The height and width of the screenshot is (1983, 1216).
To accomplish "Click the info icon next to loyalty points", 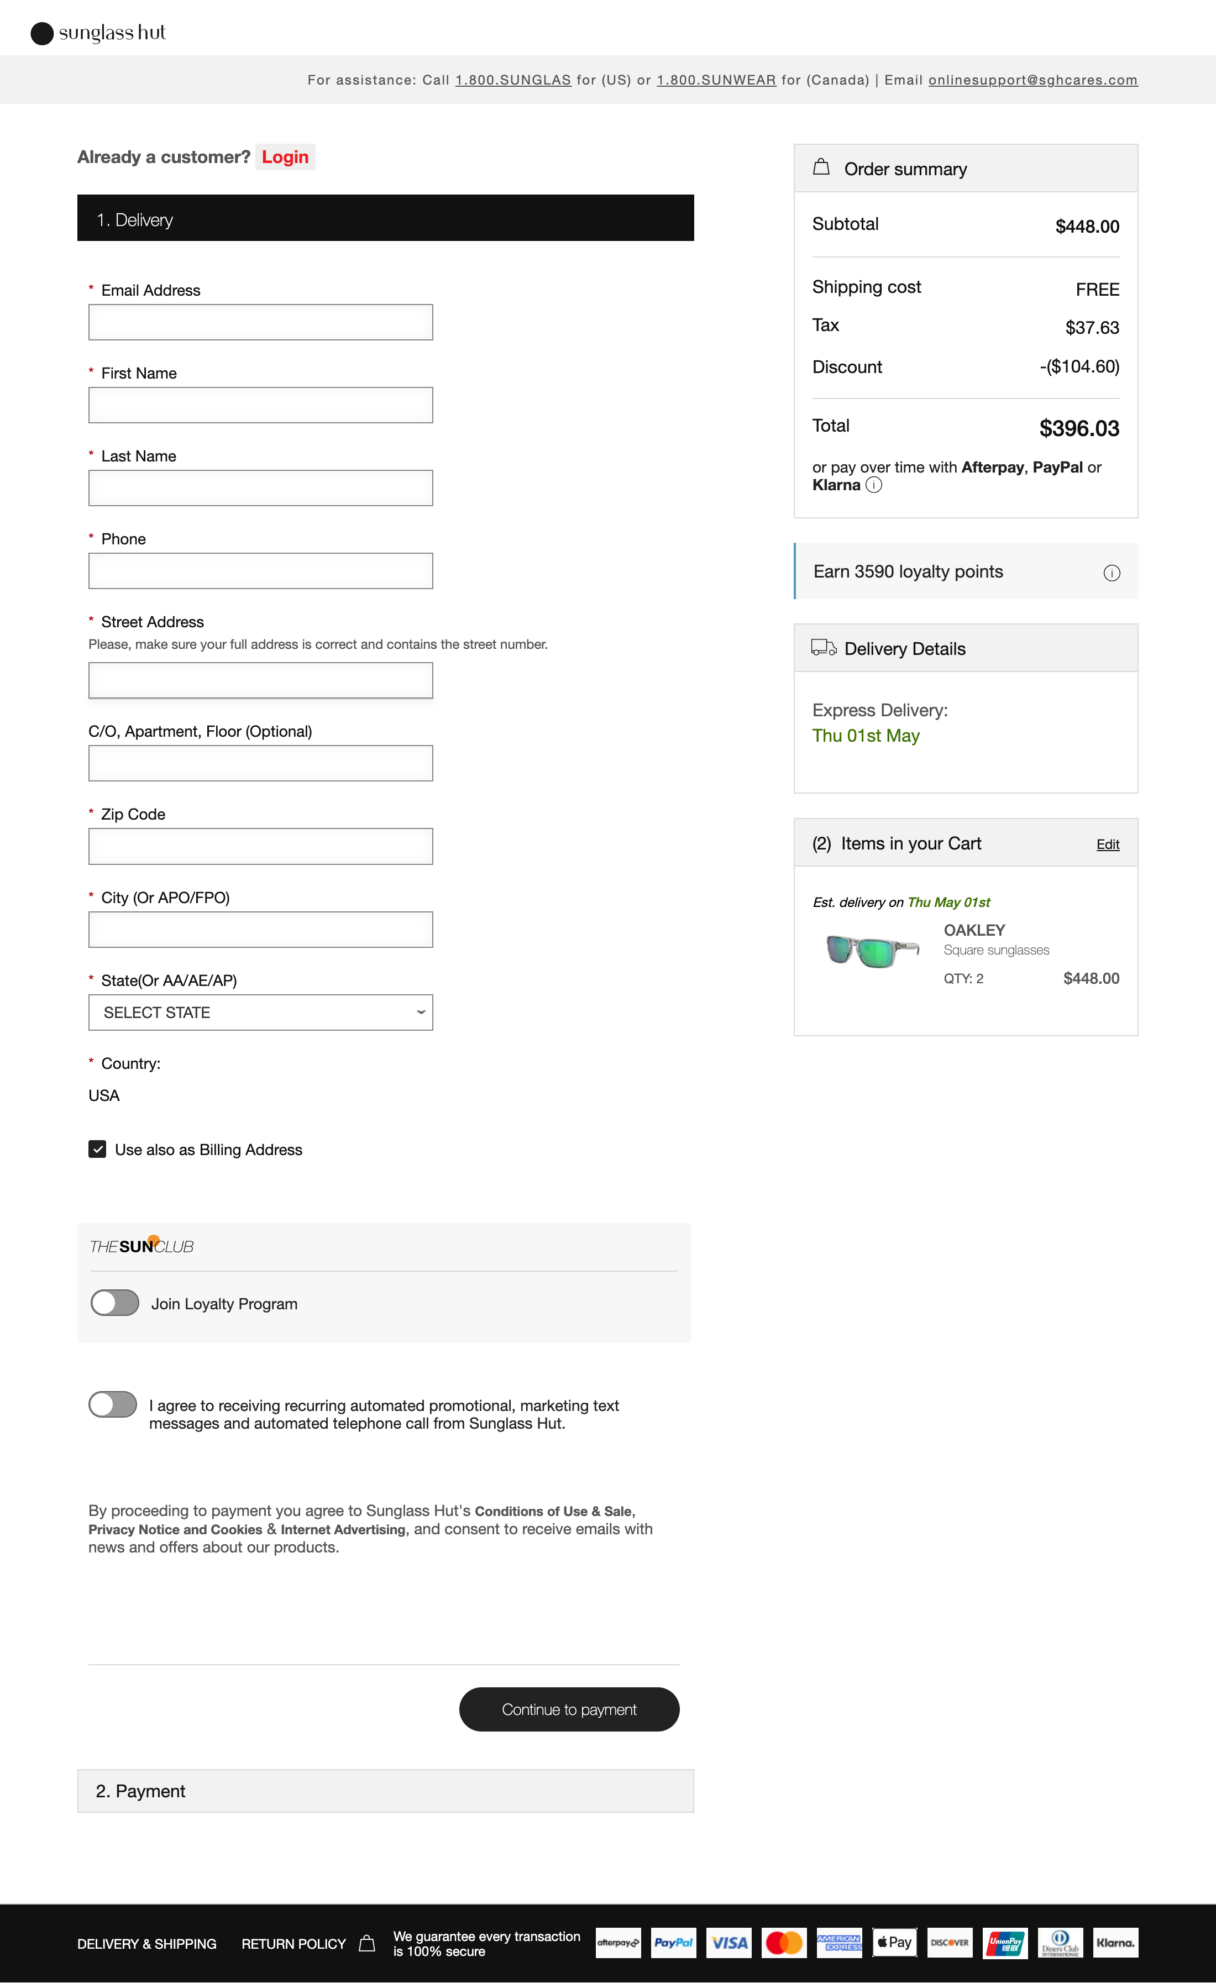I will [1112, 573].
